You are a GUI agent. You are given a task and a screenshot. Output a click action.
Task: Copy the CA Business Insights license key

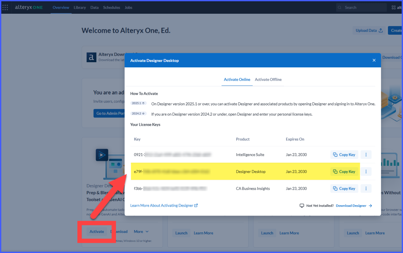[x=344, y=188]
